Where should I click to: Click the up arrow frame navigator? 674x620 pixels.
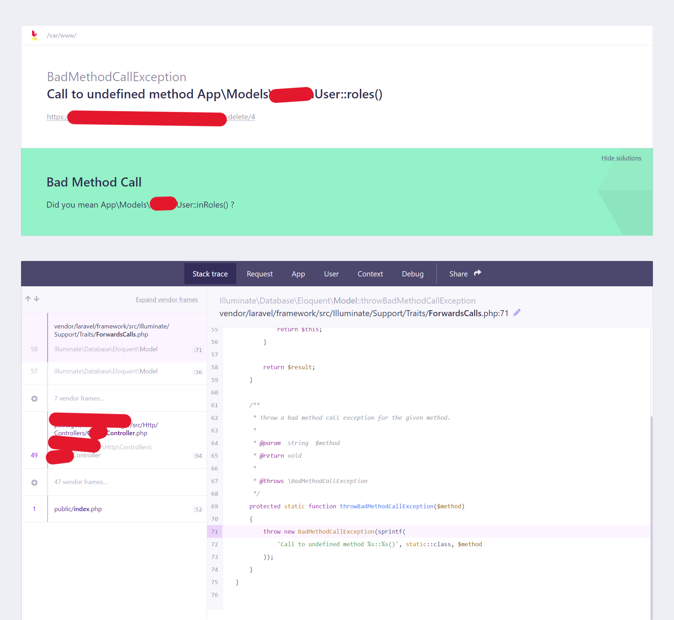coord(28,299)
